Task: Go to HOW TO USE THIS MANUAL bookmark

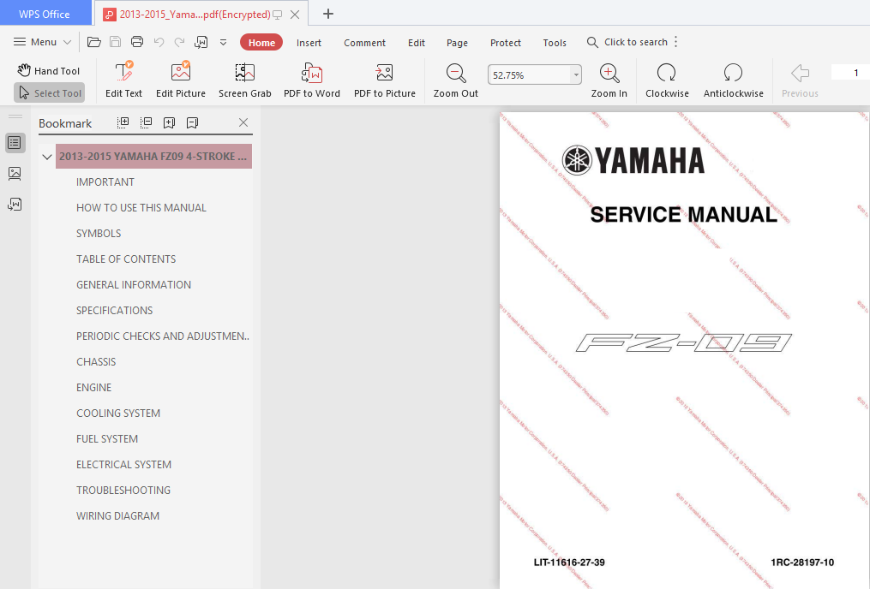Action: (141, 208)
